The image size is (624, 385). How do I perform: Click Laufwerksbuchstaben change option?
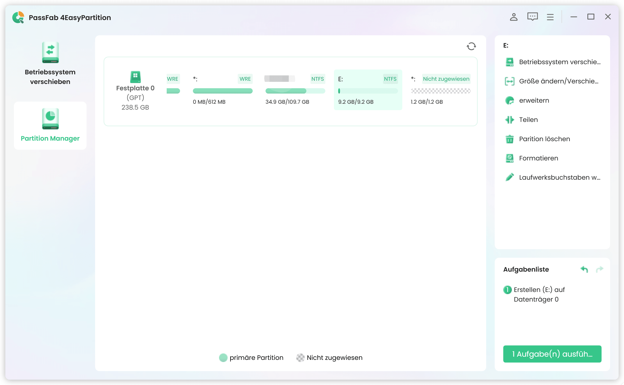click(x=559, y=178)
